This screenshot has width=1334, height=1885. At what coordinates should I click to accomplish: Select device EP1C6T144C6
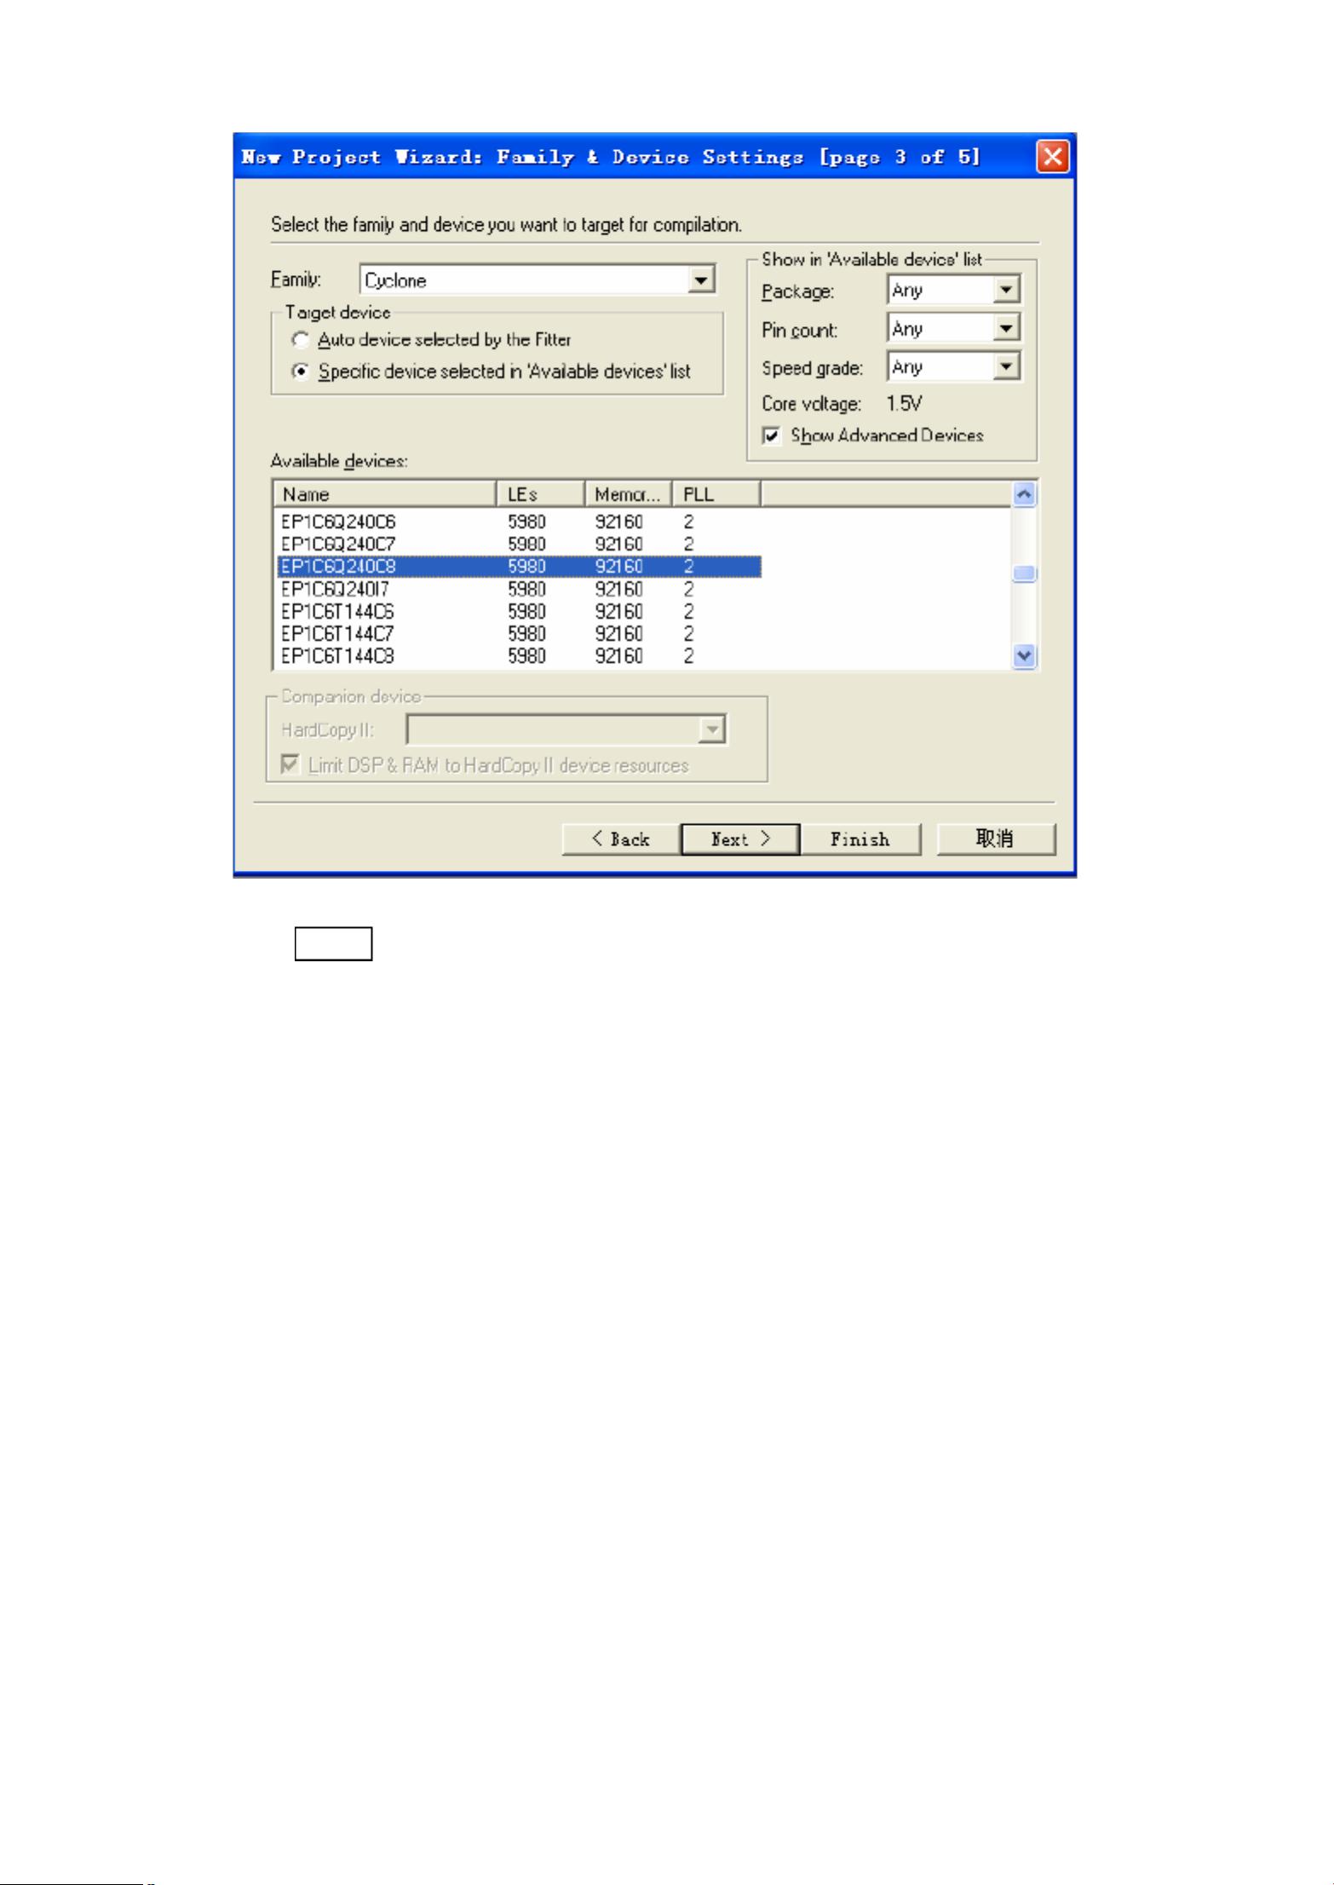[x=519, y=612]
